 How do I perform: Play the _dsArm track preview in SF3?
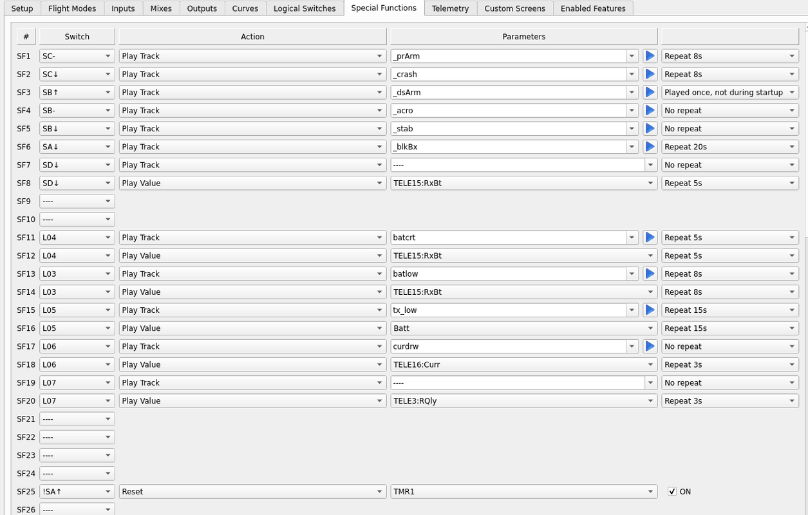click(650, 92)
